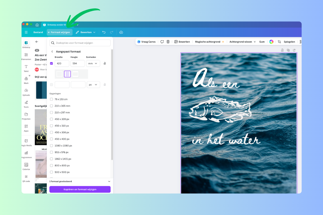Image resolution: width=323 pixels, height=215 pixels.
Task: Open the QR code app
Action: (26, 178)
